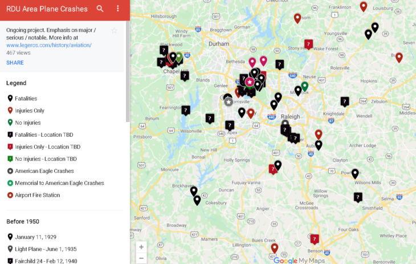This screenshot has height=264, width=416.
Task: Click the gray star marker near Morrisville
Action: 229,101
